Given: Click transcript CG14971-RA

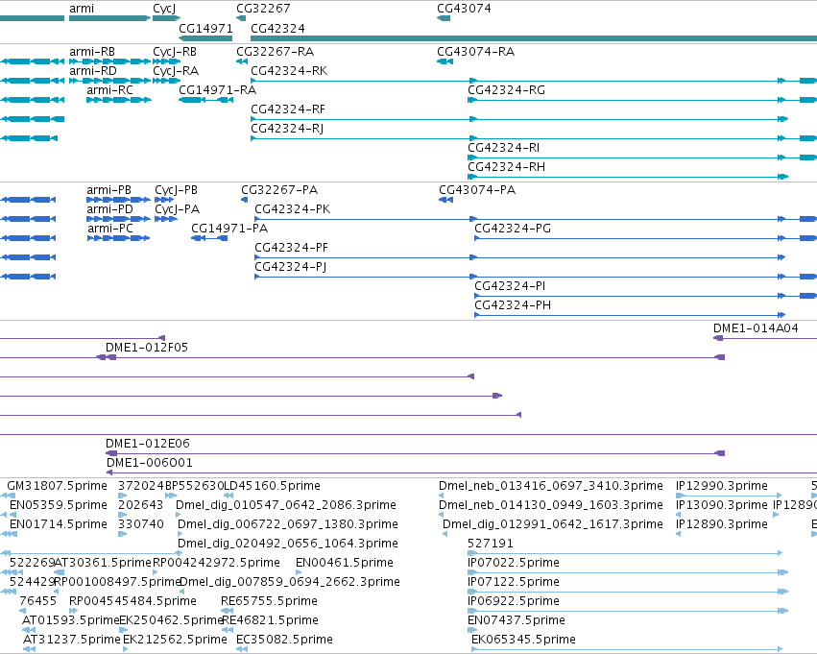Looking at the screenshot, I should [x=217, y=90].
